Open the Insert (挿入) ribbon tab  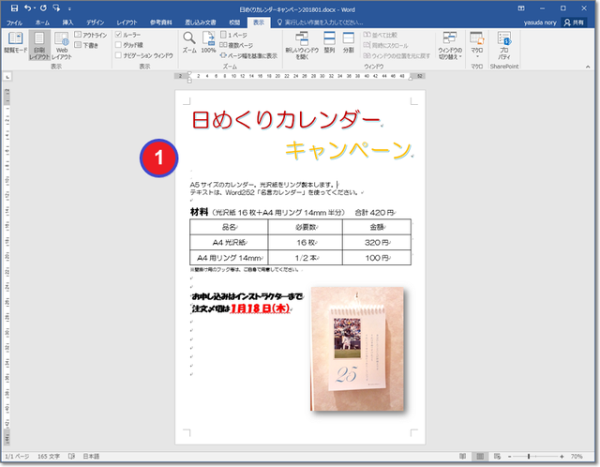coord(67,21)
